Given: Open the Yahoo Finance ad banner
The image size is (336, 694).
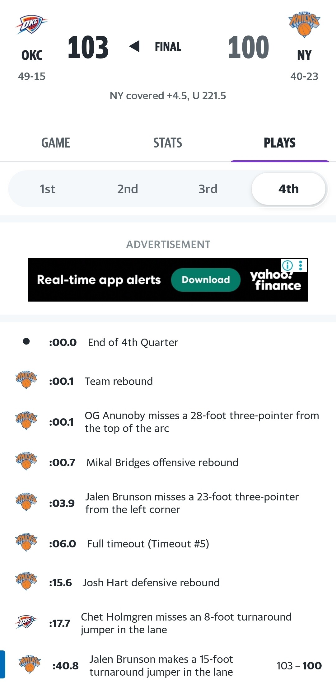Looking at the screenshot, I should [168, 280].
